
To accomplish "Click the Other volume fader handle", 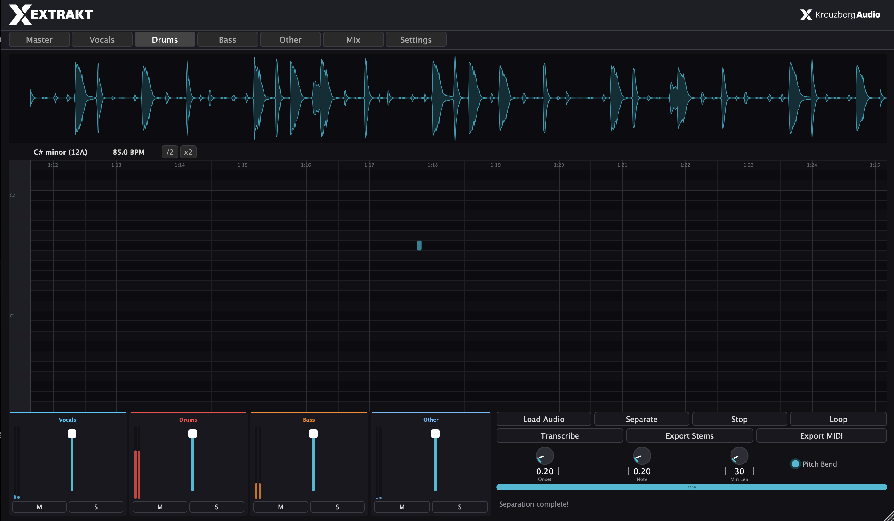I will point(435,433).
